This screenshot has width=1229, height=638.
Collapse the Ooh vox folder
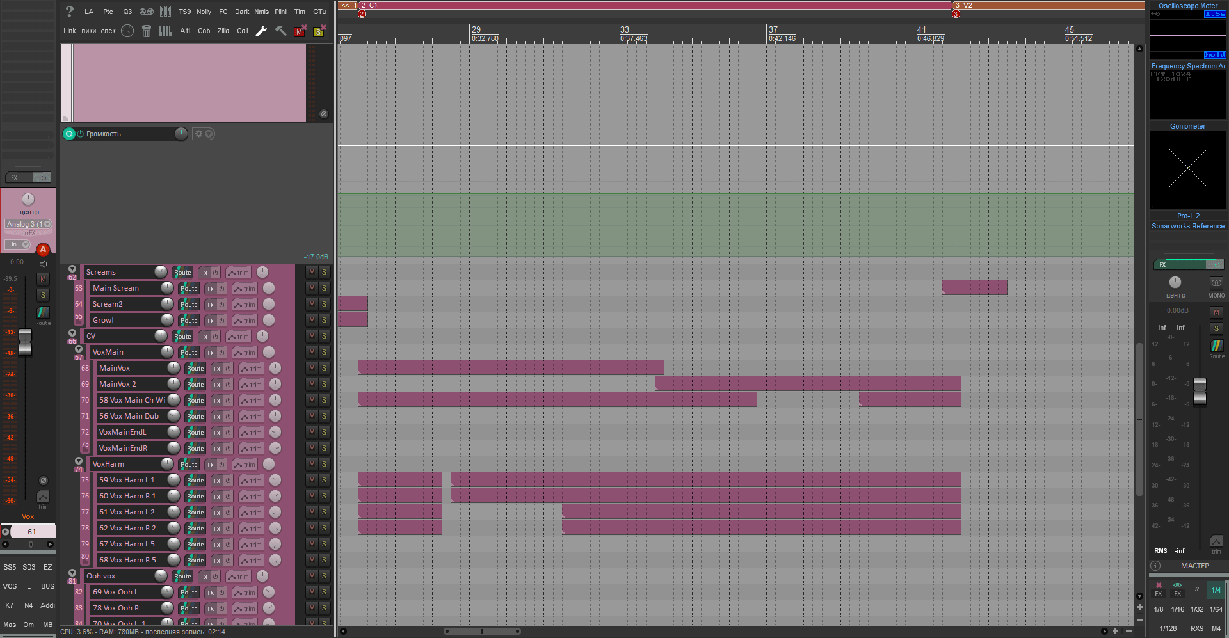pyautogui.click(x=72, y=573)
